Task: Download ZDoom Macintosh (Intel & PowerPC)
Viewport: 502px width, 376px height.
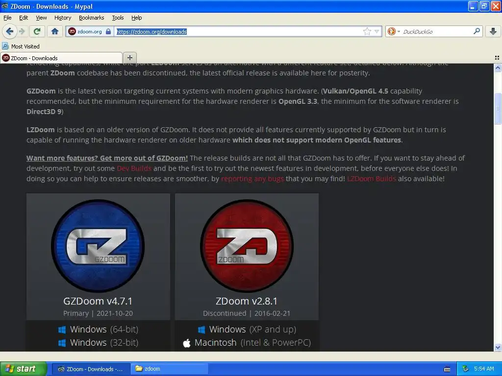Action: pyautogui.click(x=247, y=343)
